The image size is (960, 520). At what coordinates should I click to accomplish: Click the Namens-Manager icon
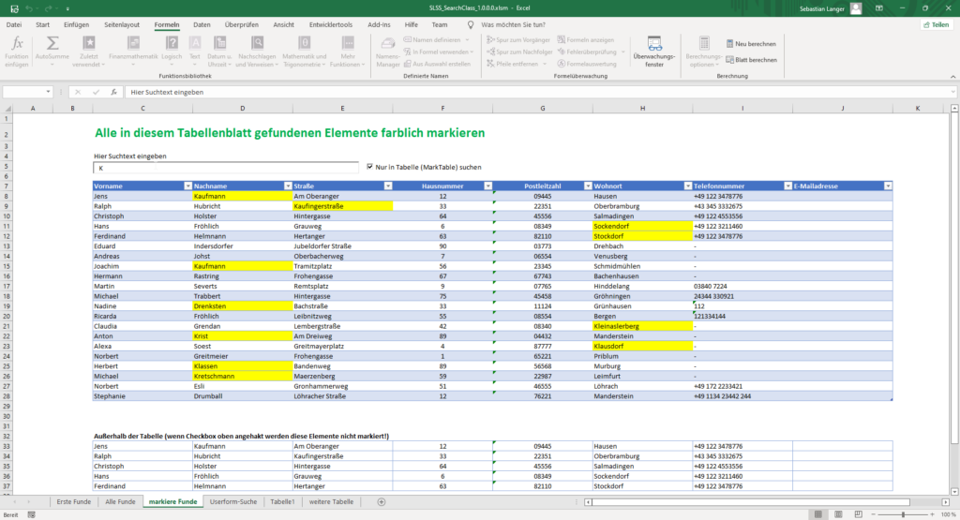[x=387, y=44]
